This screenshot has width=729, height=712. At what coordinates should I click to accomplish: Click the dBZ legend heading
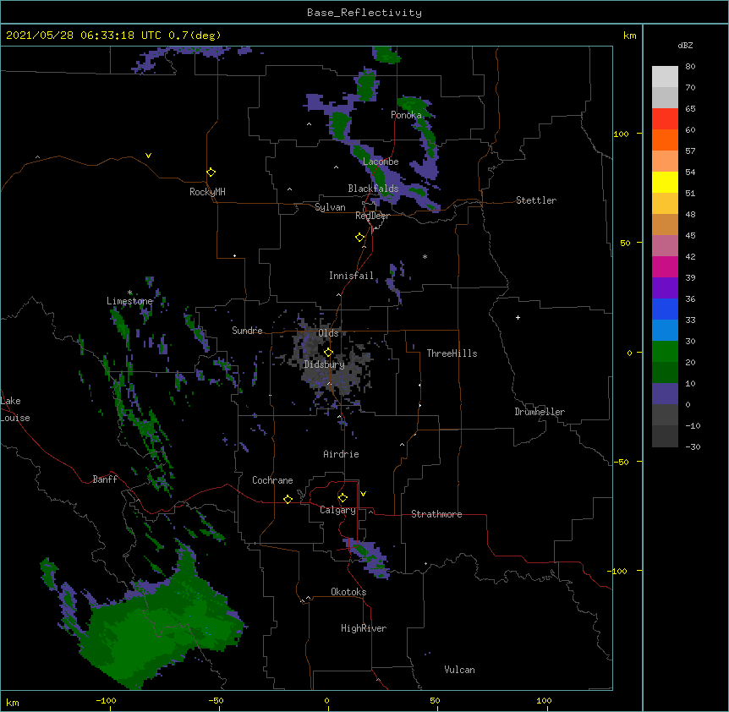coord(685,45)
